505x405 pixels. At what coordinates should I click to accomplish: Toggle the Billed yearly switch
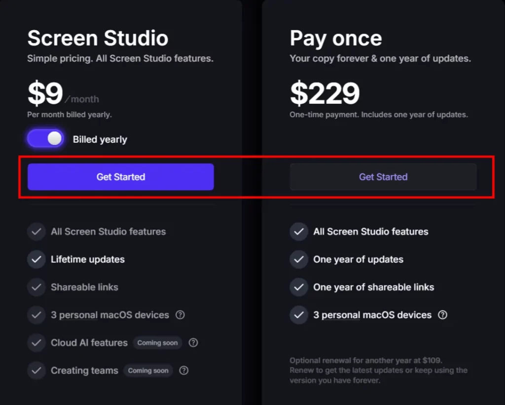pos(45,138)
